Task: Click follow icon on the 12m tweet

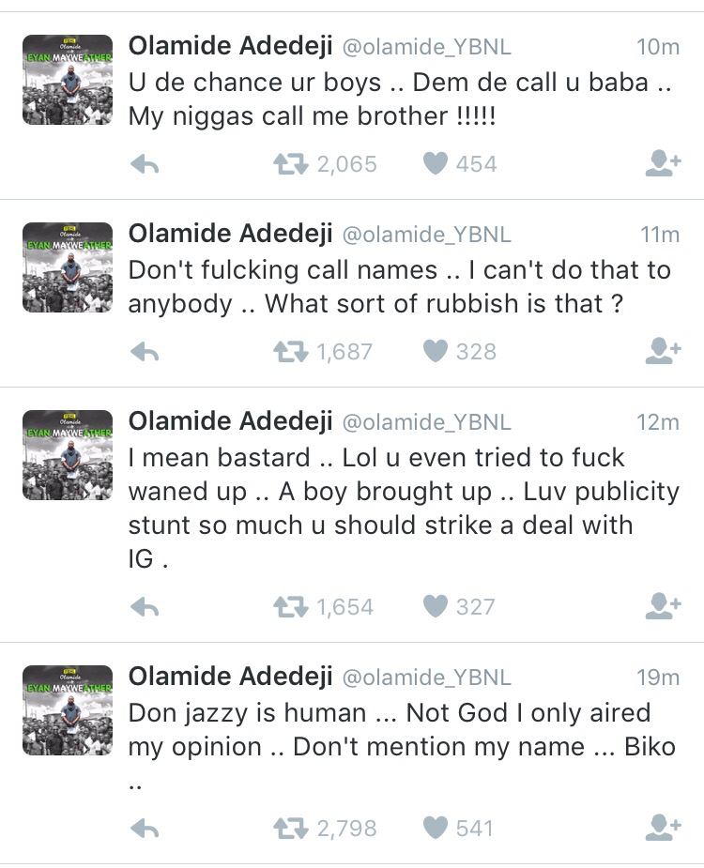Action: 663,607
